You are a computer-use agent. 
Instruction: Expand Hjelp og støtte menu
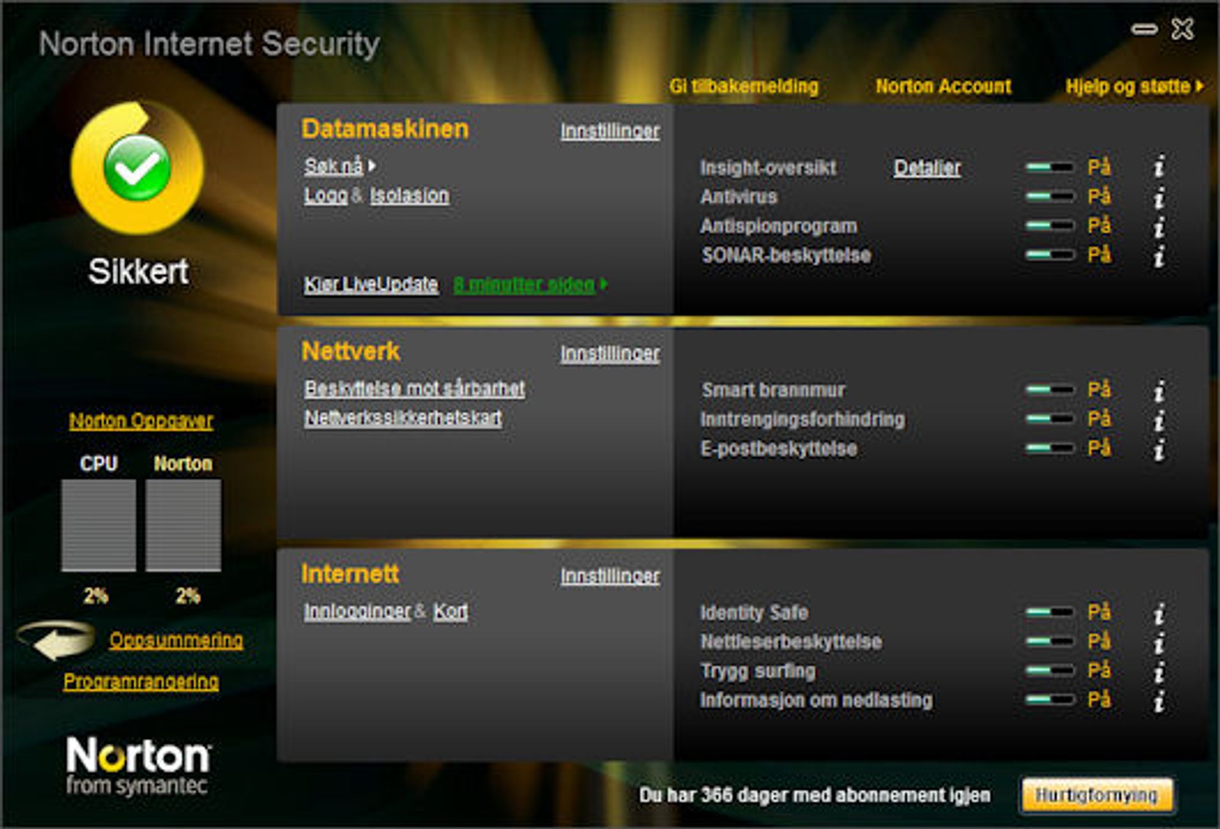(x=1200, y=86)
